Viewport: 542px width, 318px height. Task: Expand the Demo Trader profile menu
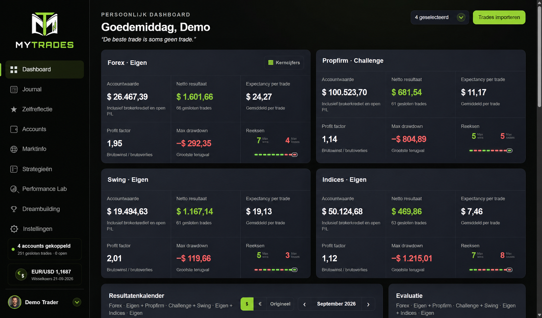tap(77, 302)
